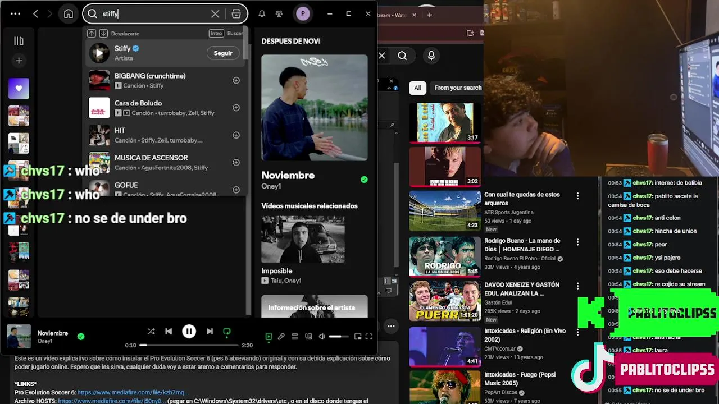Open Liked Songs heart playlist
The image size is (719, 404).
[19, 89]
